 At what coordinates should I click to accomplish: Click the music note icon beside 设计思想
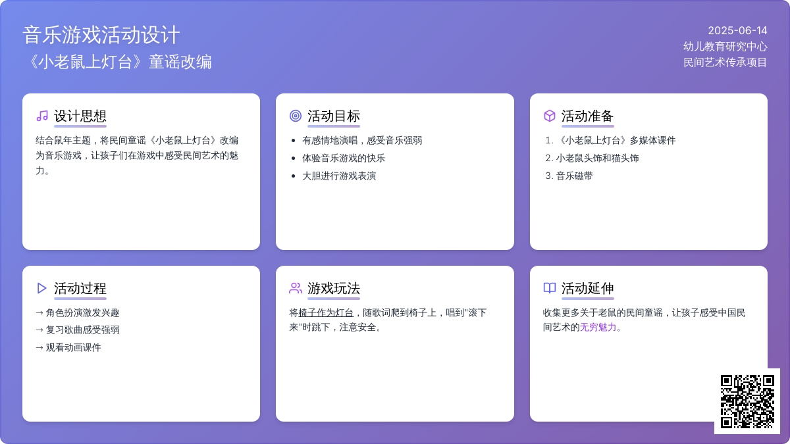click(42, 116)
